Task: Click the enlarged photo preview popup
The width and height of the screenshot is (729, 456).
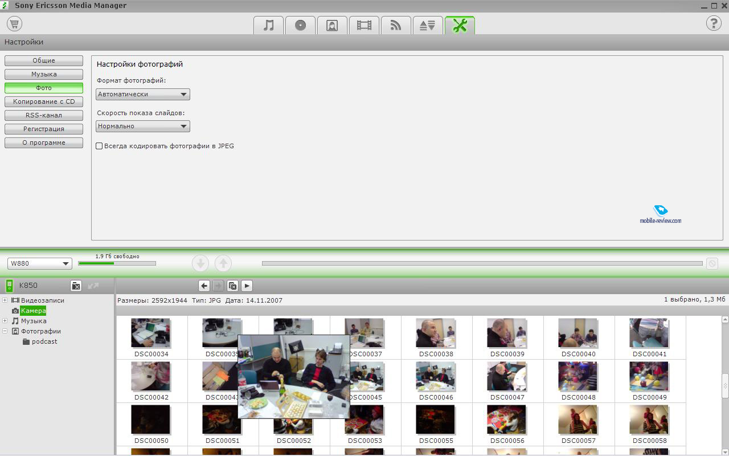Action: (x=294, y=377)
